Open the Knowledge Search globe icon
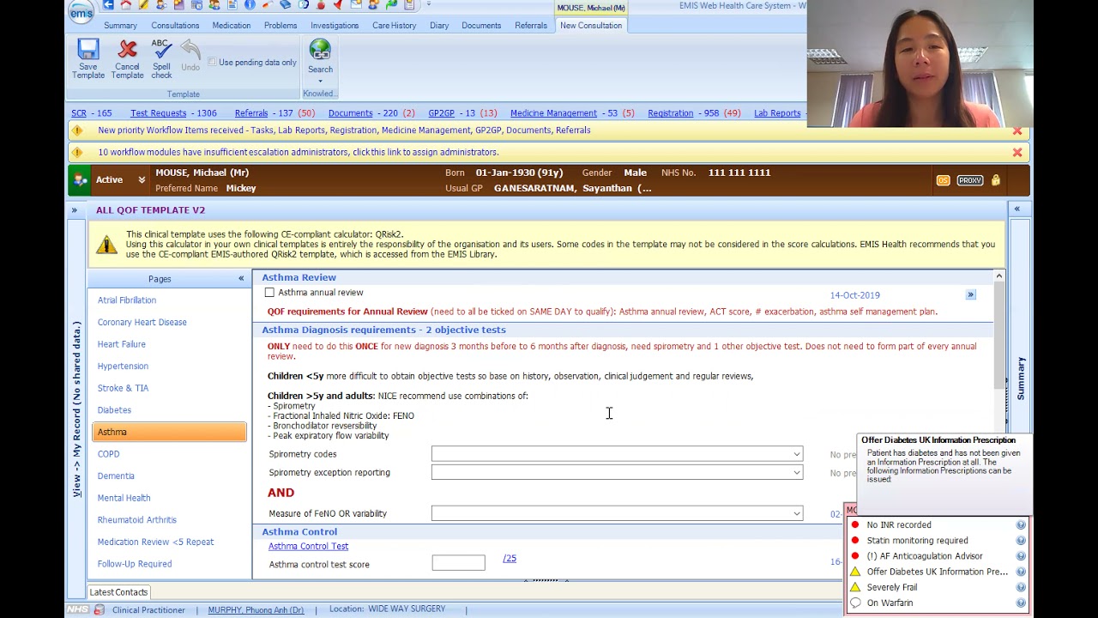 320,51
